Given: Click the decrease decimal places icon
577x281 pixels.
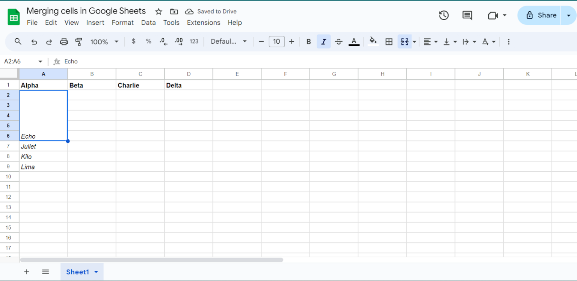Looking at the screenshot, I should pos(163,41).
